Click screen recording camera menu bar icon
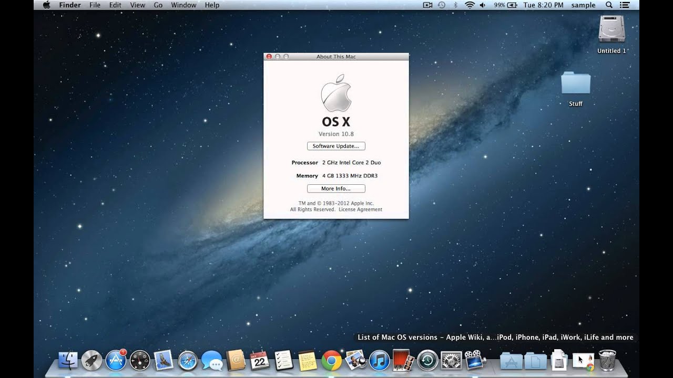 [427, 5]
